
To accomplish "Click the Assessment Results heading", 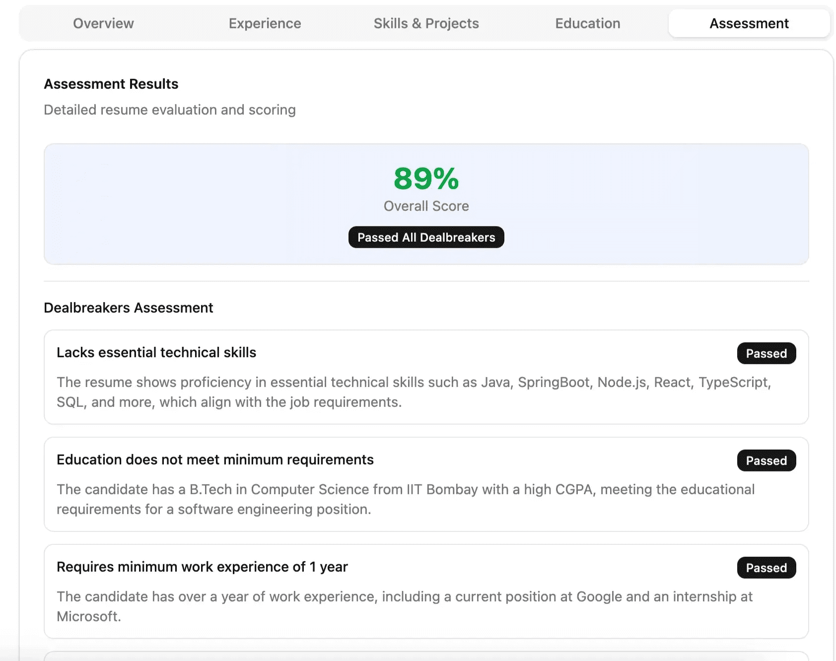I will [111, 84].
